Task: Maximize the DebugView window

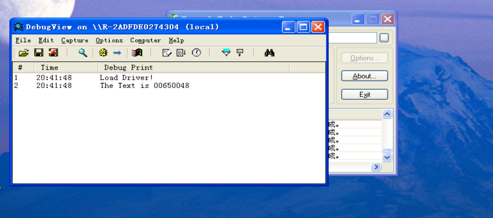Action: coord(303,27)
